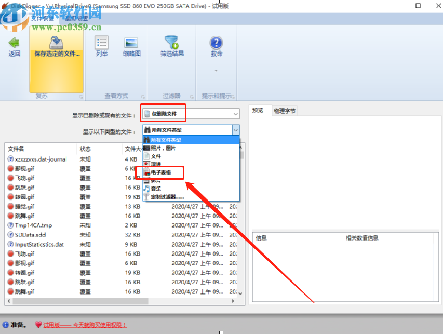
Task: Click the file list's horizontal scrollbar left arrow
Action: pos(9,301)
